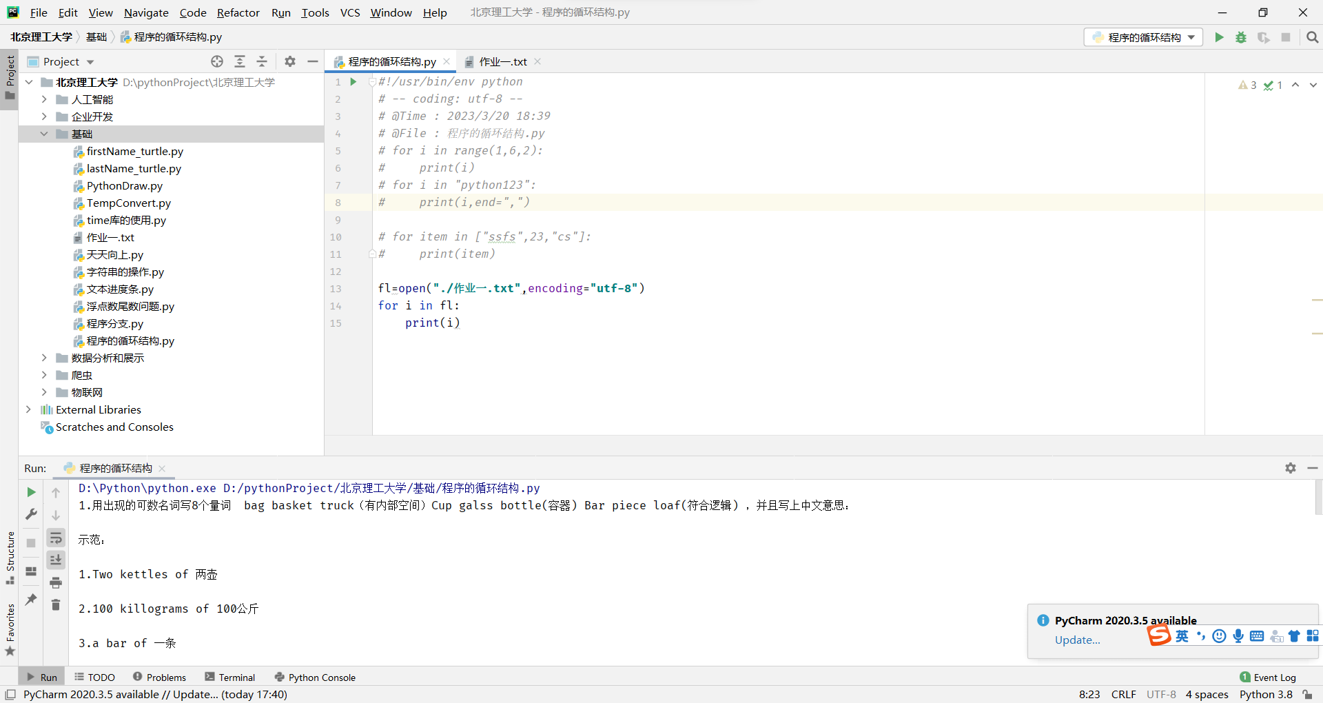This screenshot has height=703, width=1323.
Task: Expand the 物联网 folder
Action: point(44,392)
